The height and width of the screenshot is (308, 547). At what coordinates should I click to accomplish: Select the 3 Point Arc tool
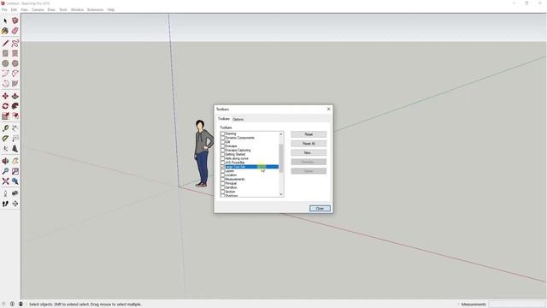[5, 84]
